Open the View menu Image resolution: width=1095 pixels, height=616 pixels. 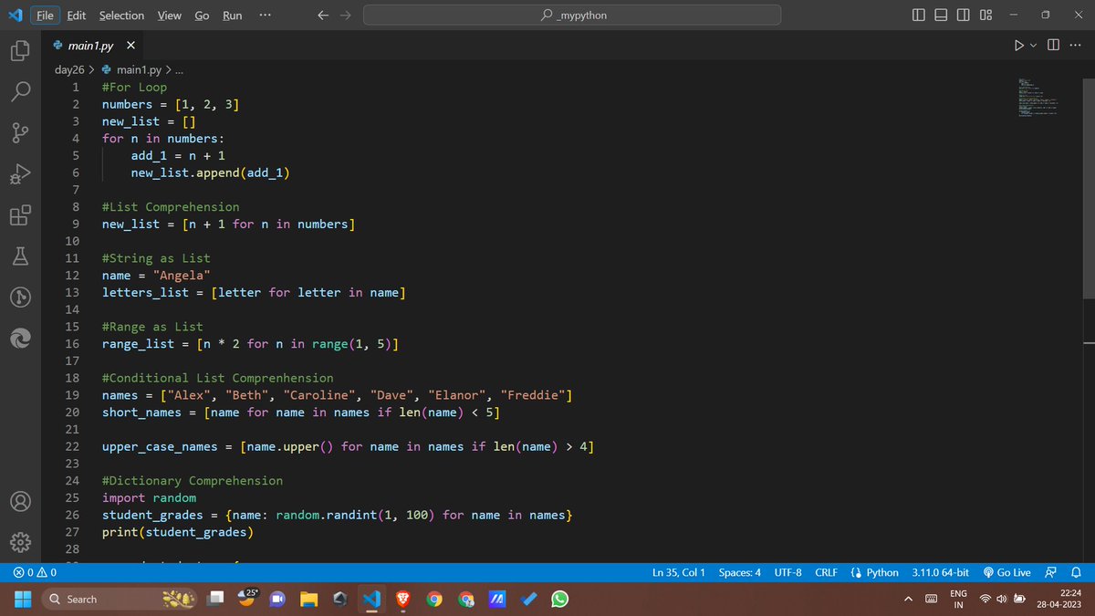coord(169,15)
